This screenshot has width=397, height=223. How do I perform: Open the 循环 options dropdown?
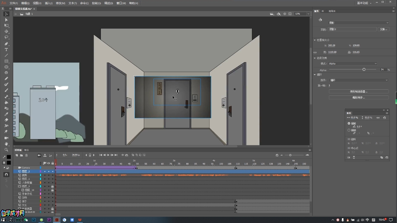click(x=358, y=80)
